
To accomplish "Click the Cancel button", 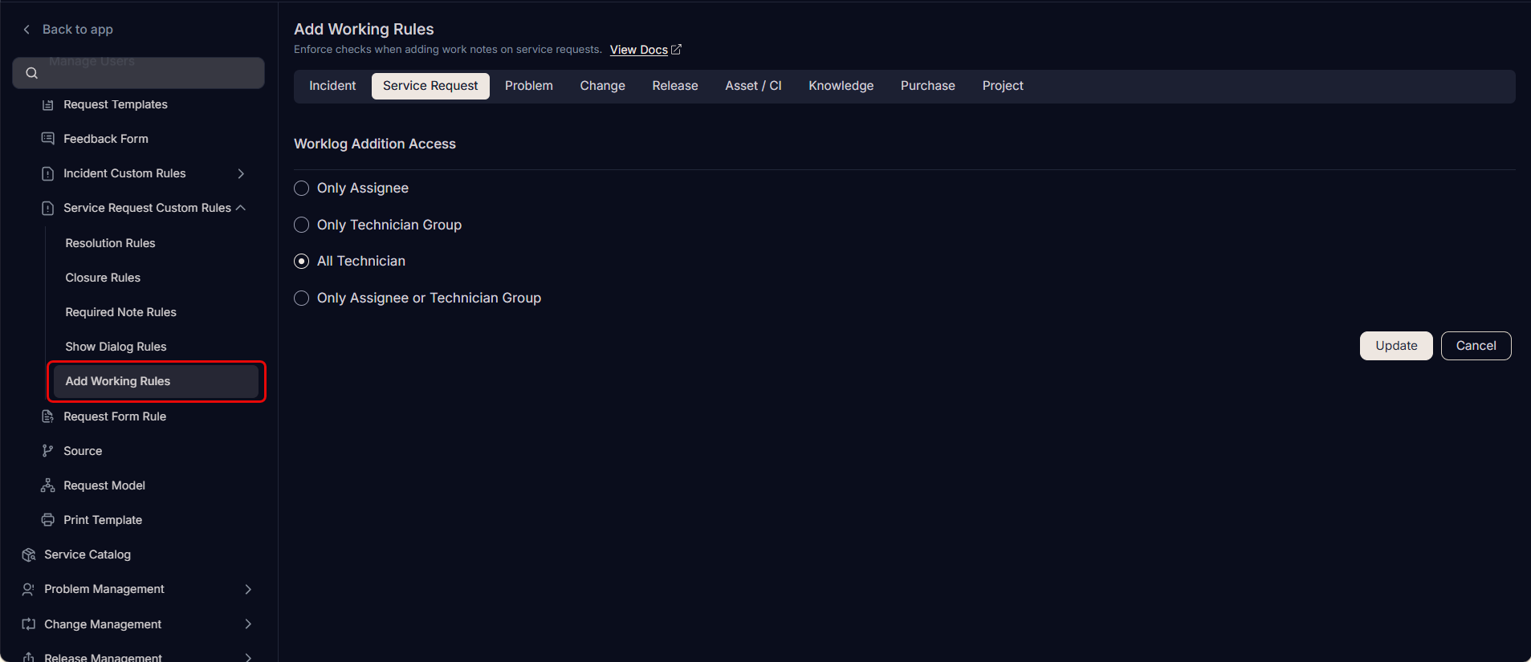I will click(1476, 346).
